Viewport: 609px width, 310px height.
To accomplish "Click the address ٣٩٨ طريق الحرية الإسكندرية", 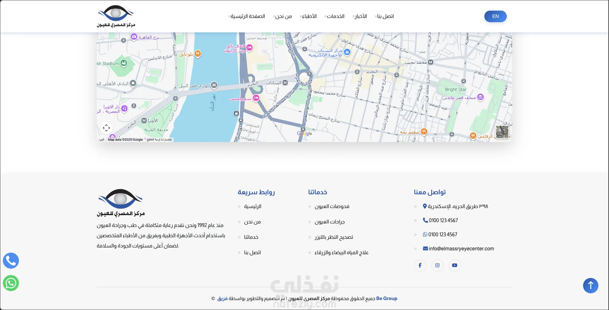I will pyautogui.click(x=455, y=206).
